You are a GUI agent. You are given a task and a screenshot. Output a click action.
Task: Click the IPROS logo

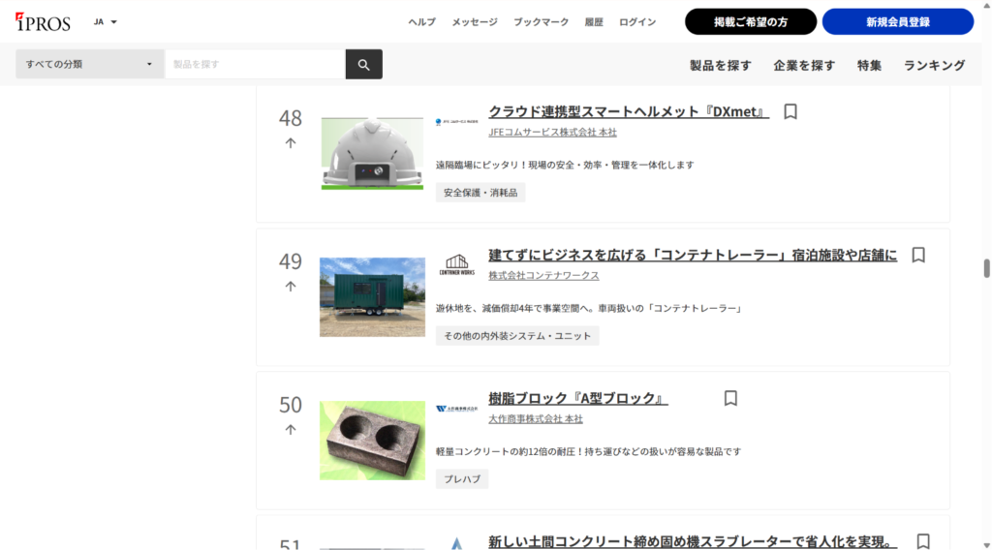tap(43, 22)
